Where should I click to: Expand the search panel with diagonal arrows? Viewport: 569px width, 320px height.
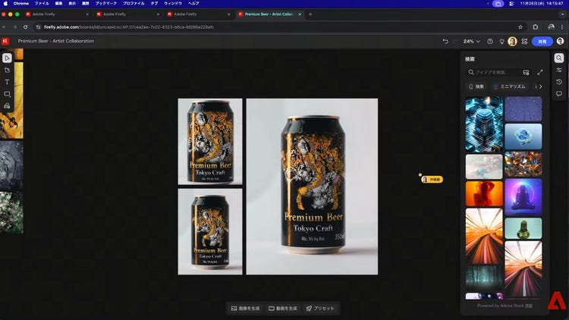pos(540,72)
